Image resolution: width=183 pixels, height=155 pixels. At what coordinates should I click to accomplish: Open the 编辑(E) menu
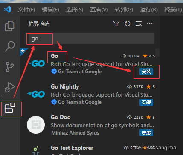point(50,10)
